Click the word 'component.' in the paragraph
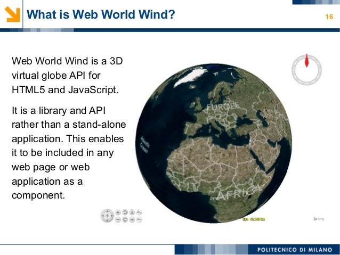 point(38,195)
